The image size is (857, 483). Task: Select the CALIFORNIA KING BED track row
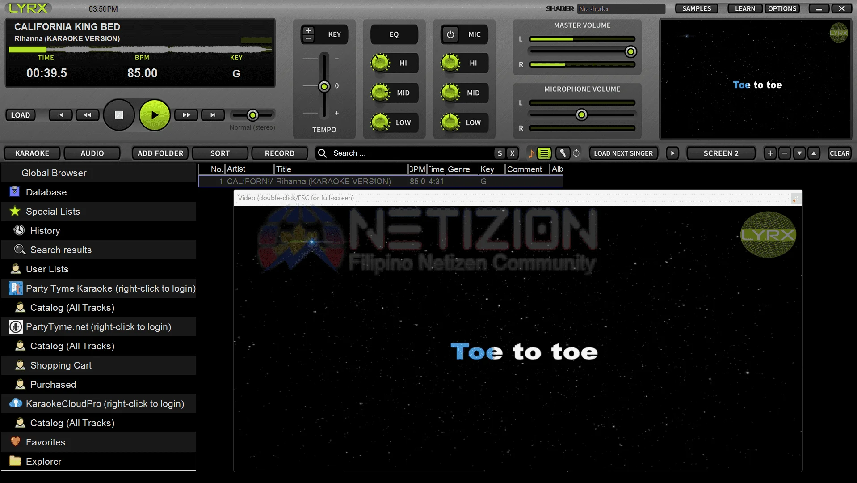pyautogui.click(x=380, y=182)
